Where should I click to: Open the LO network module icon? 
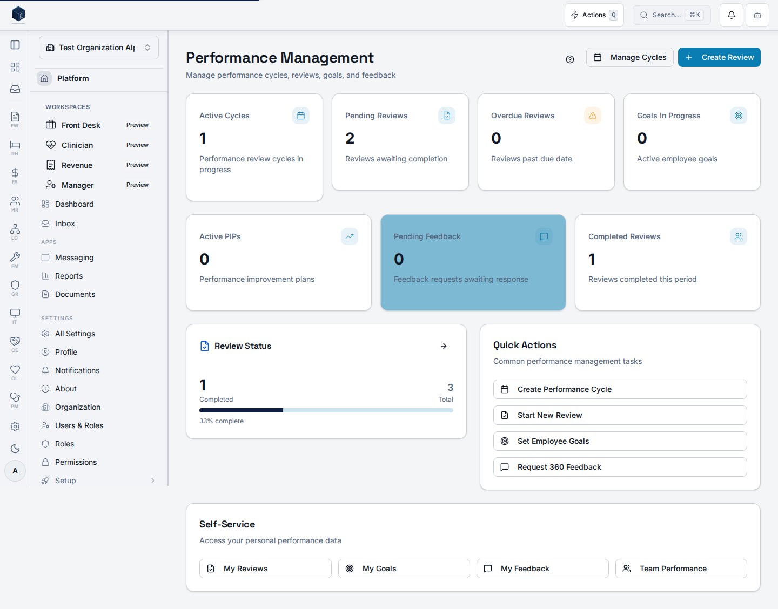[x=15, y=232]
